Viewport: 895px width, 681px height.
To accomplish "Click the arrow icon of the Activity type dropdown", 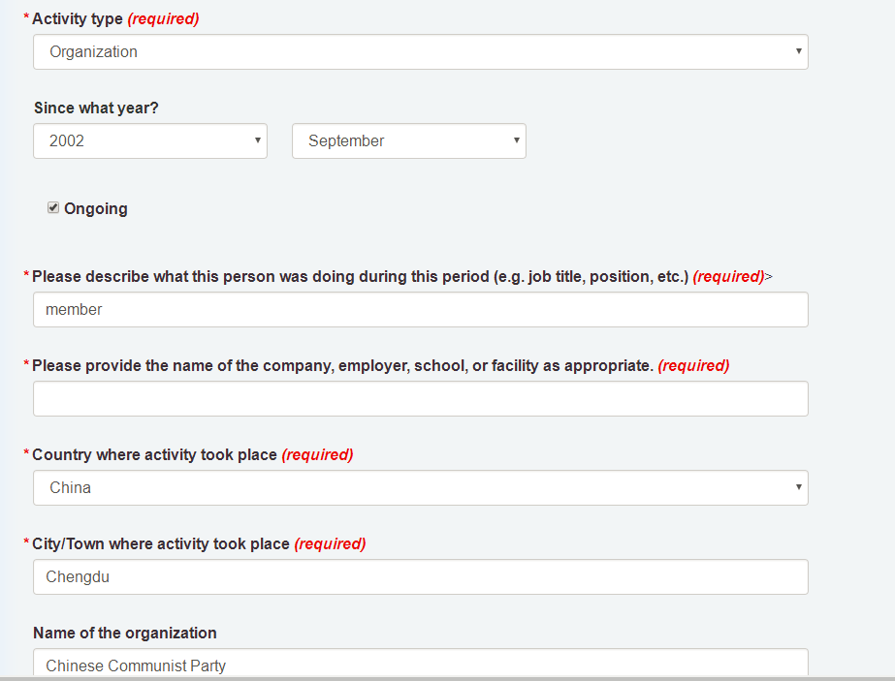I will 799,51.
